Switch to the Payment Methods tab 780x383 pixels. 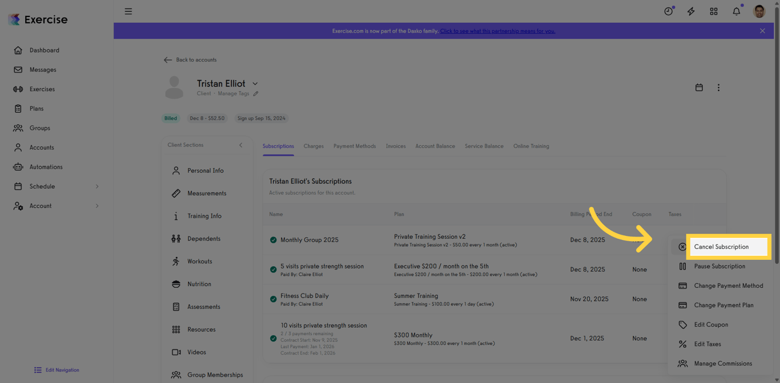click(355, 146)
